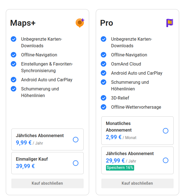Click checkmark icon beside 3D-Relief feature
183x196 pixels.
(x=104, y=98)
